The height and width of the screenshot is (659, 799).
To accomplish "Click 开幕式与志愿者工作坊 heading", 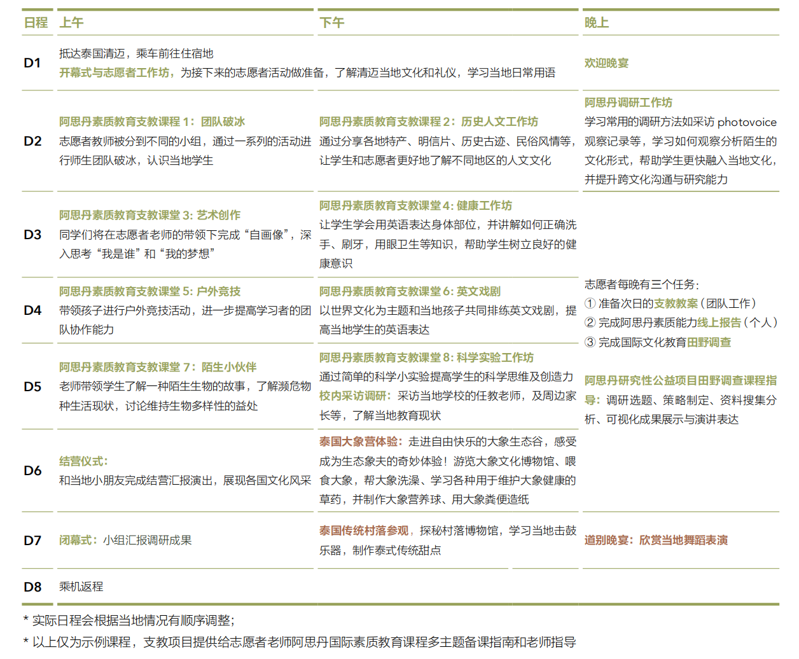I will pos(117,73).
